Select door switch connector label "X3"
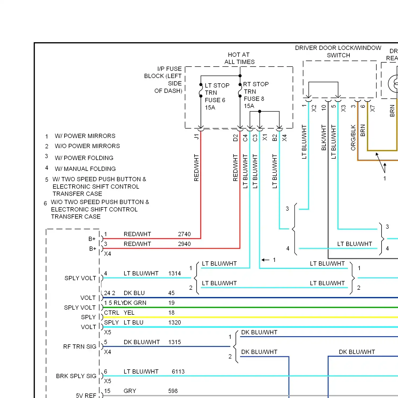This screenshot has width=398, height=398. (343, 109)
